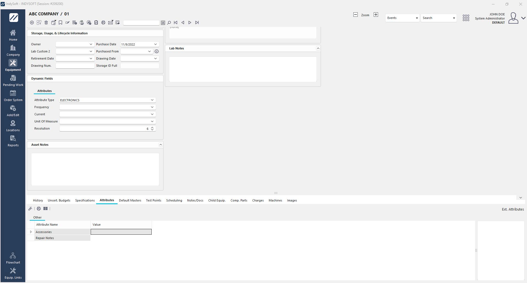
Task: Open Locations in sidebar
Action: click(13, 126)
